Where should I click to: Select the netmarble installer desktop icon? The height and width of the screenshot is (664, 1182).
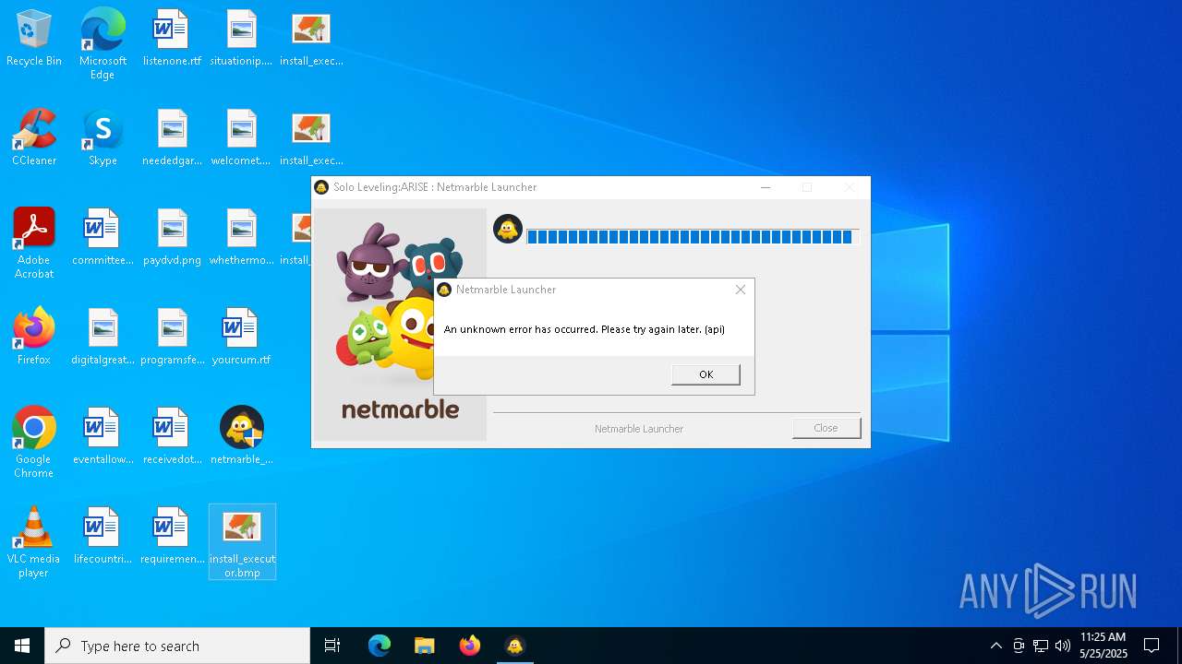[x=241, y=437]
